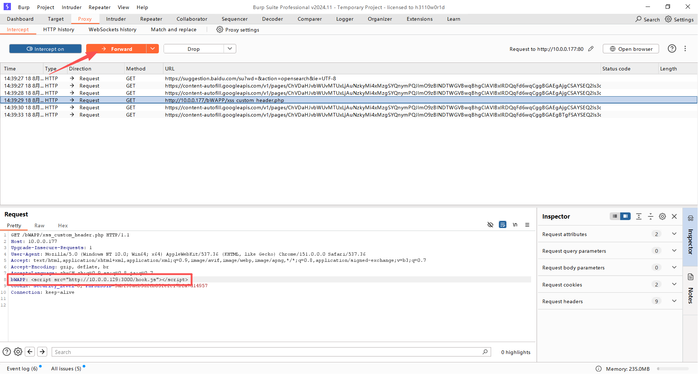
Task: Go to previous search match arrow
Action: click(30, 352)
